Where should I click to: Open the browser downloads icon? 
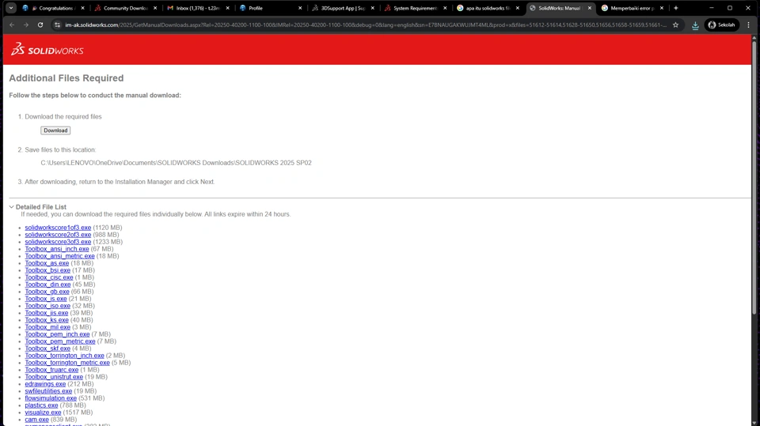click(x=695, y=25)
